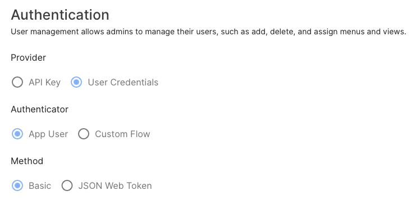This screenshot has width=416, height=222.
Task: Pick the Basic method radio circle
Action: tap(17, 185)
